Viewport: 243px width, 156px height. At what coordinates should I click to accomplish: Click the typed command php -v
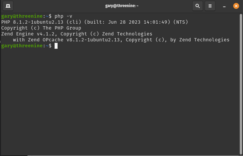click(x=63, y=16)
